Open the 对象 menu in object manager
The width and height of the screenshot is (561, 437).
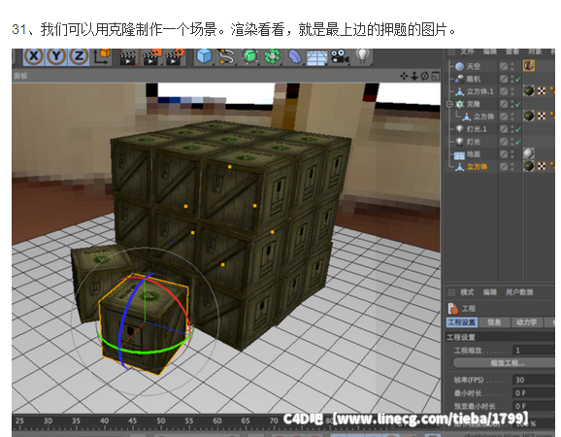coord(535,52)
